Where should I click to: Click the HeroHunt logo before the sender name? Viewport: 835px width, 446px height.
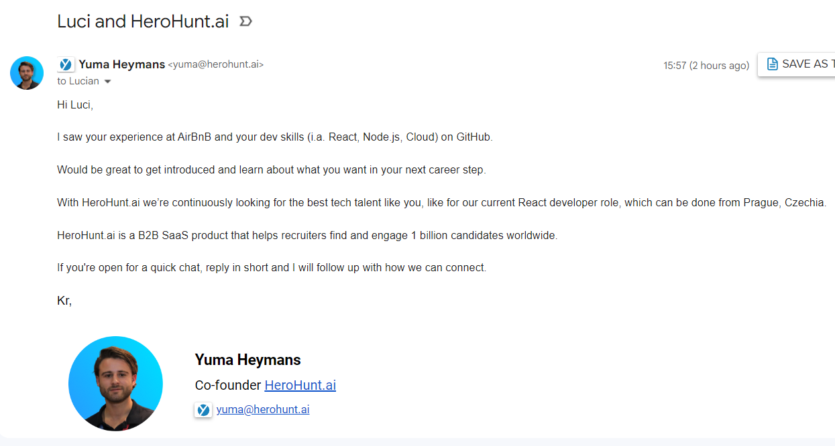coord(66,65)
